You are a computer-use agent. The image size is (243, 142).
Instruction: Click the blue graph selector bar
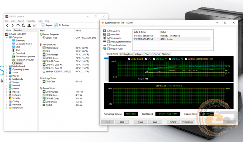(x=106, y=58)
